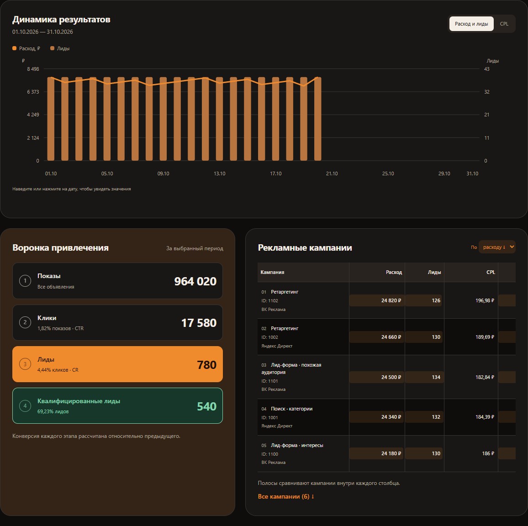Click the leads cell showing 126
This screenshot has height=526, width=528.
point(424,300)
